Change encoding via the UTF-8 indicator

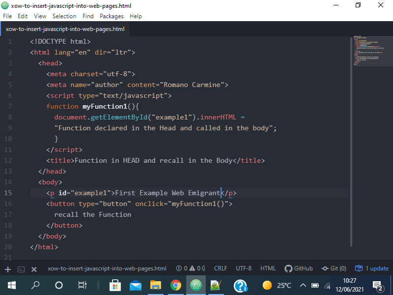[244, 268]
